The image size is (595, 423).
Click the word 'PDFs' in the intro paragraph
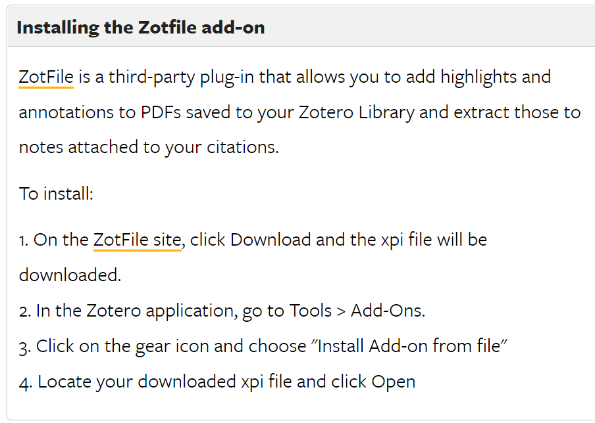(x=161, y=112)
